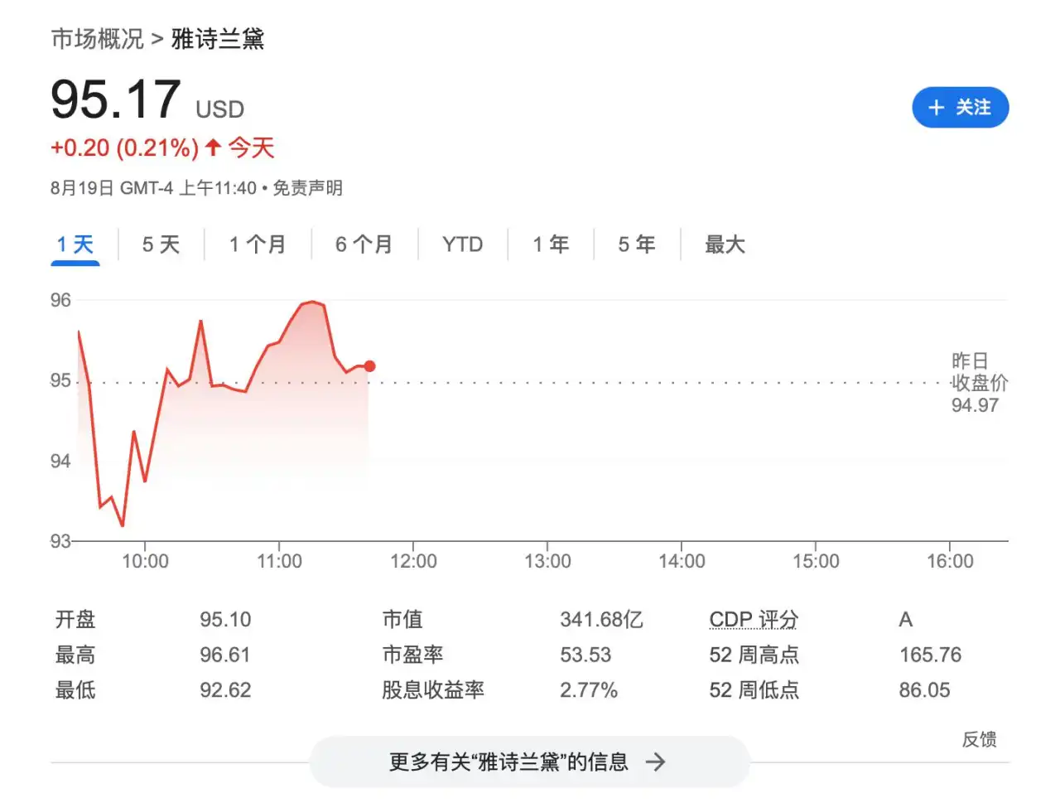Select the YTD time range
The width and height of the screenshot is (1060, 803).
(461, 244)
